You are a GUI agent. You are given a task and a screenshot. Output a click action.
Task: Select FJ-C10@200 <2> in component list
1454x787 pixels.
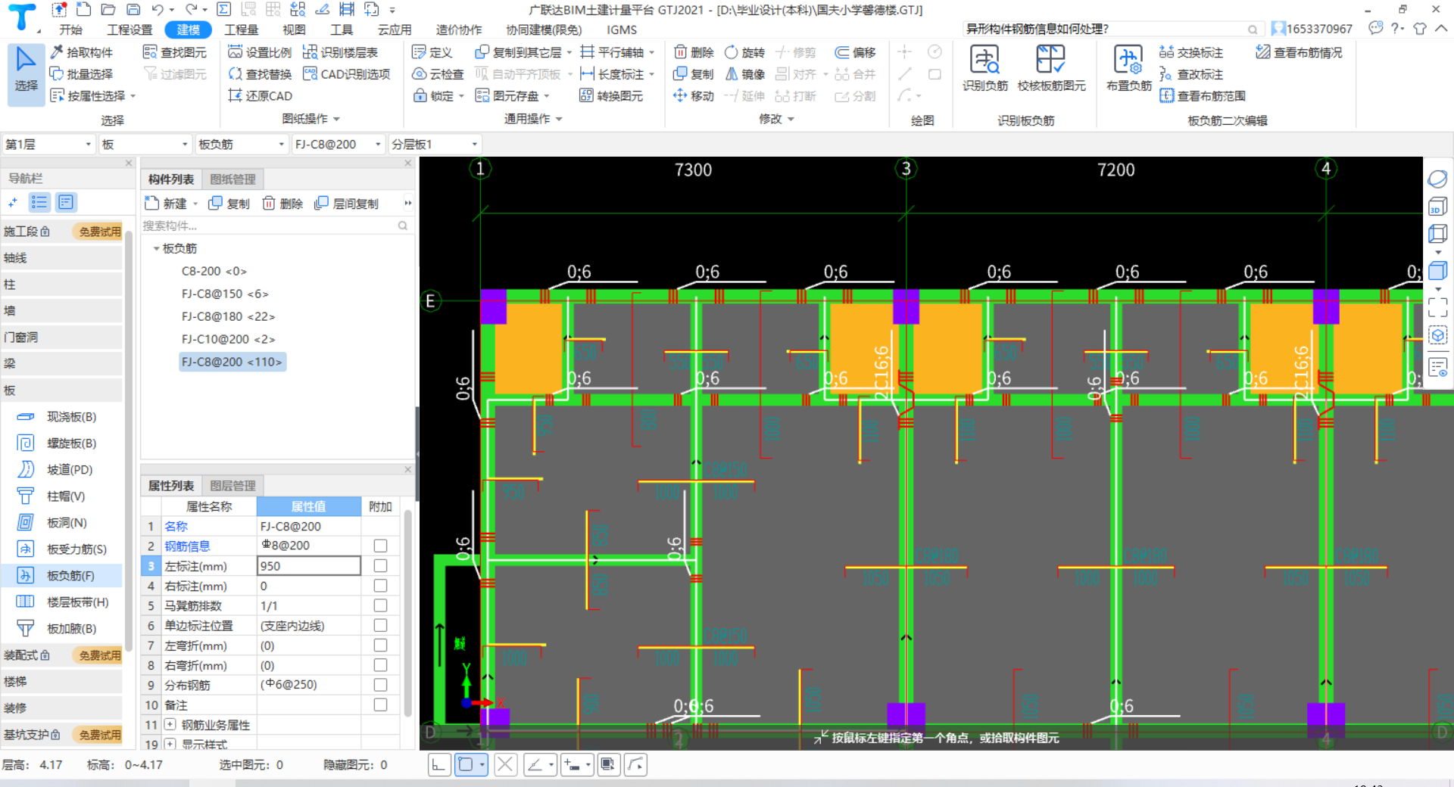pos(228,339)
